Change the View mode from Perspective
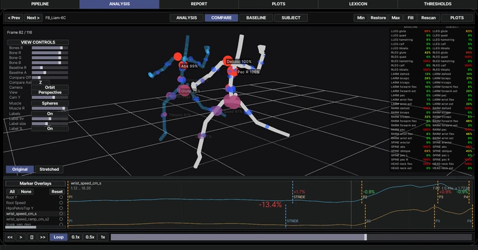This screenshot has height=250, width=478. tap(50, 92)
